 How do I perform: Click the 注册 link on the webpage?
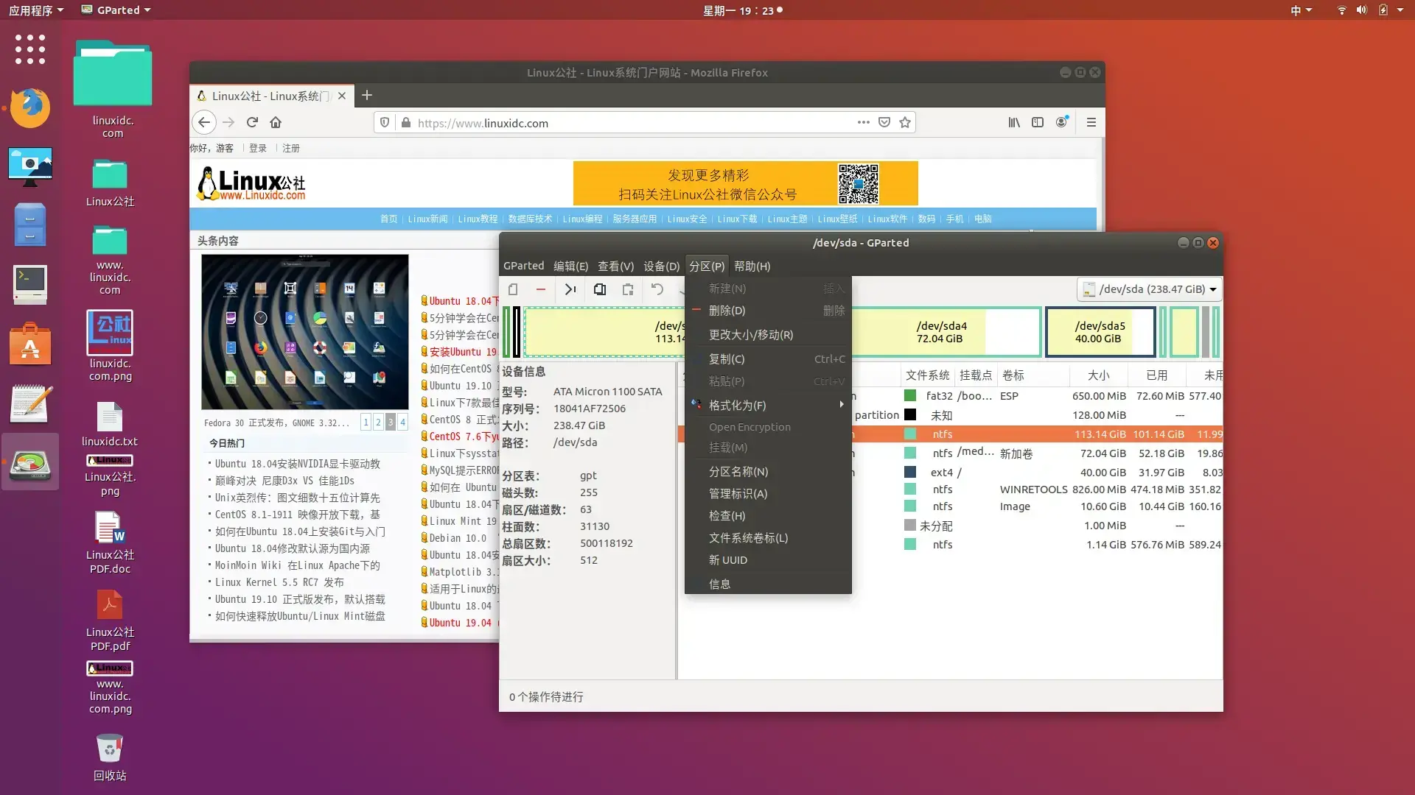click(291, 148)
